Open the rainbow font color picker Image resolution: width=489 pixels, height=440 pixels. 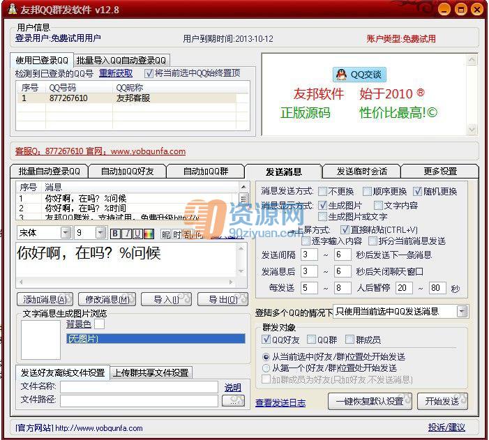click(x=149, y=234)
